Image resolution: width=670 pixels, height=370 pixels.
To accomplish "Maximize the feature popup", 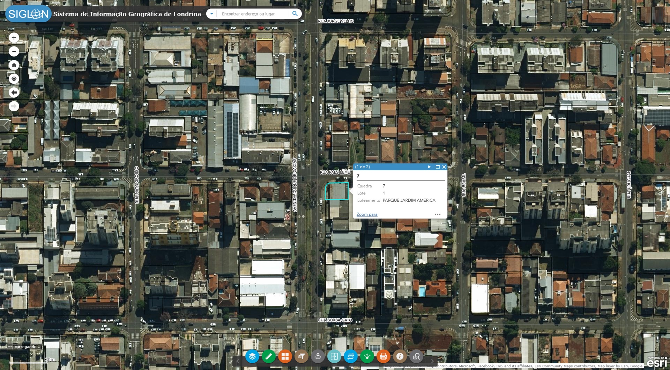I will tap(438, 167).
